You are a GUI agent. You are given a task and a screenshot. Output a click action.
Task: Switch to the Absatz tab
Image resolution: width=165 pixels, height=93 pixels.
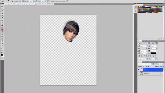pos(144,41)
